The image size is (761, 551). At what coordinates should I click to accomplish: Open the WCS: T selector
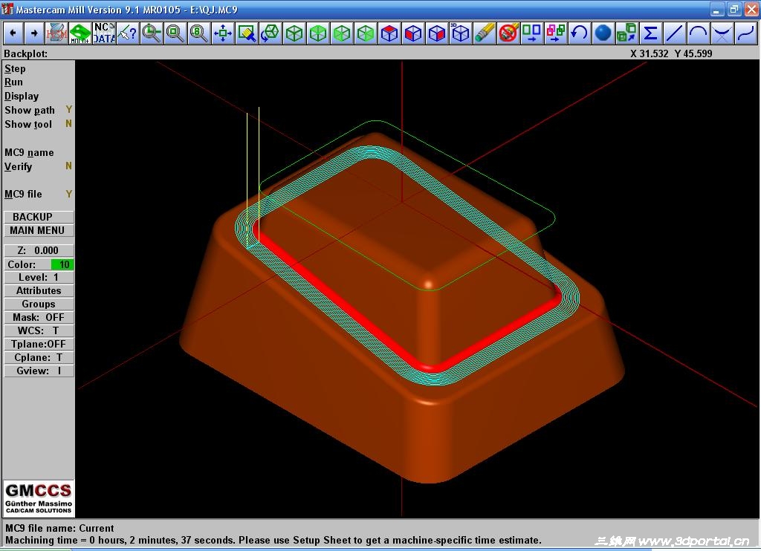(39, 330)
